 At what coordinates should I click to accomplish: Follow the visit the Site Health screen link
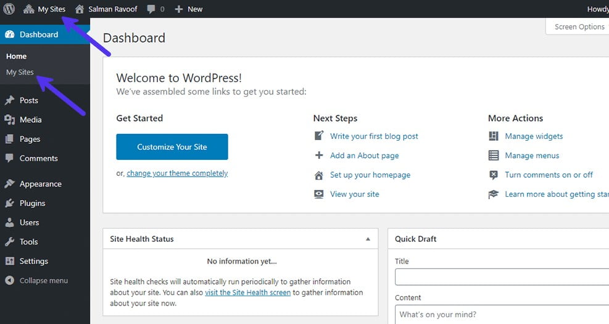[248, 293]
